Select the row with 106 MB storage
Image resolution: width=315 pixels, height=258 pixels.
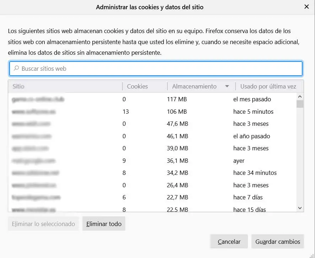pyautogui.click(x=152, y=112)
